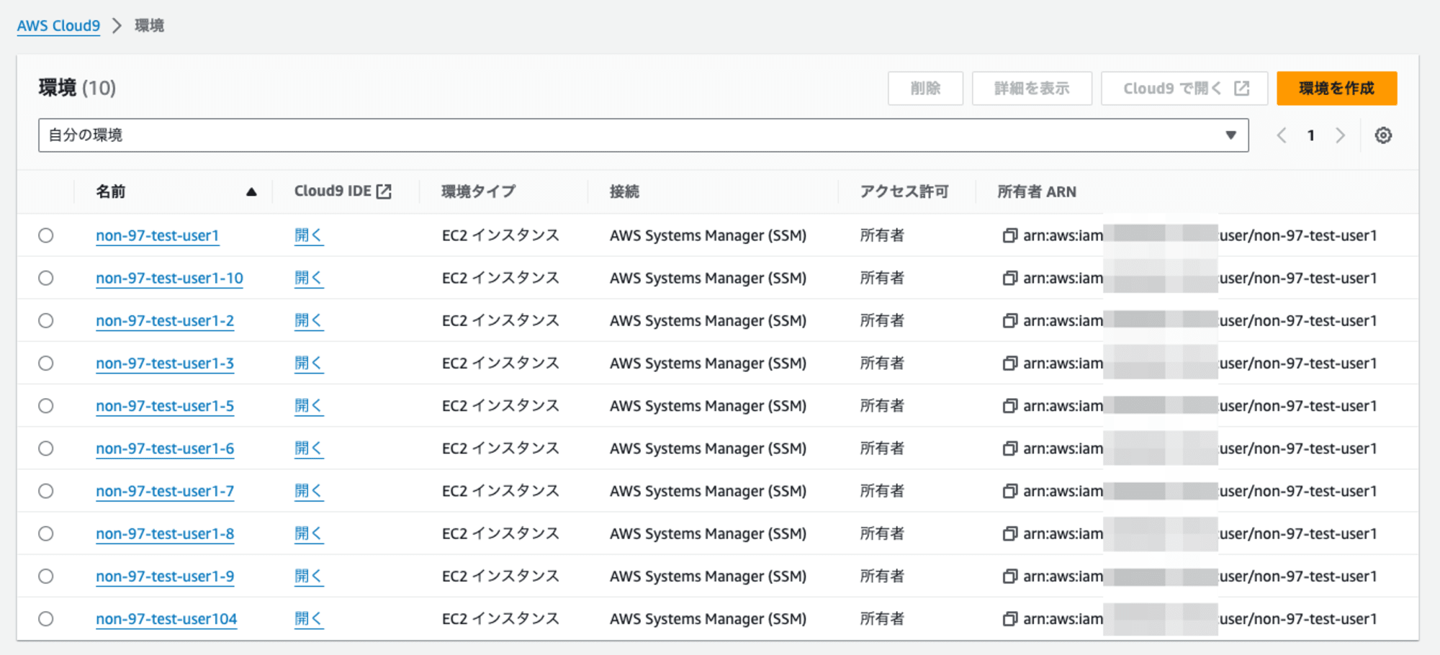Click 環境 breadcrumb text
The width and height of the screenshot is (1440, 655).
point(150,26)
